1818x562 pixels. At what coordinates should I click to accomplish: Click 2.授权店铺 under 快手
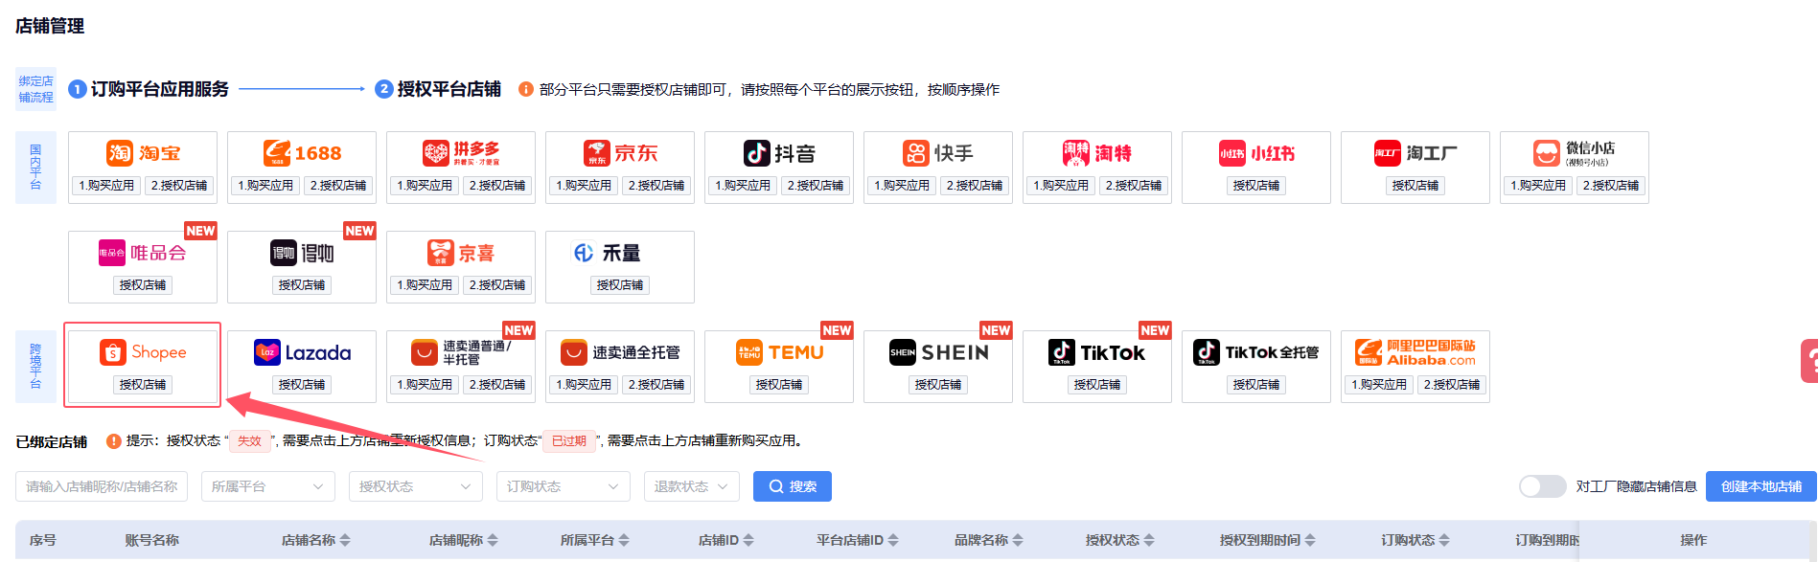tap(975, 185)
